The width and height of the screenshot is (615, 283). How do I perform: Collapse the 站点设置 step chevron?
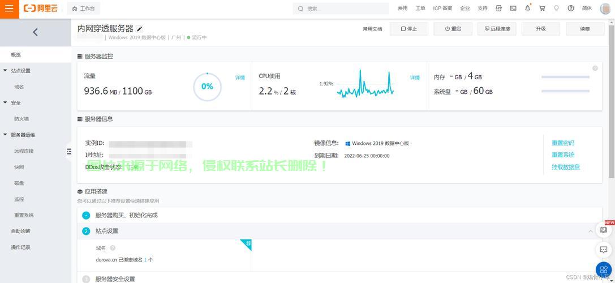(591, 231)
